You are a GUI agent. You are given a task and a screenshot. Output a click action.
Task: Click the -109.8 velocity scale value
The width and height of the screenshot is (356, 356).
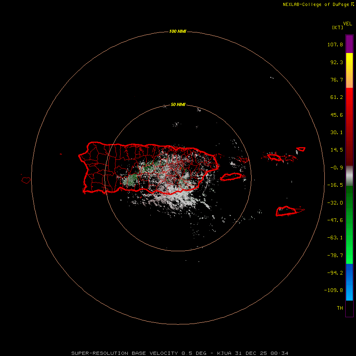tap(333, 290)
